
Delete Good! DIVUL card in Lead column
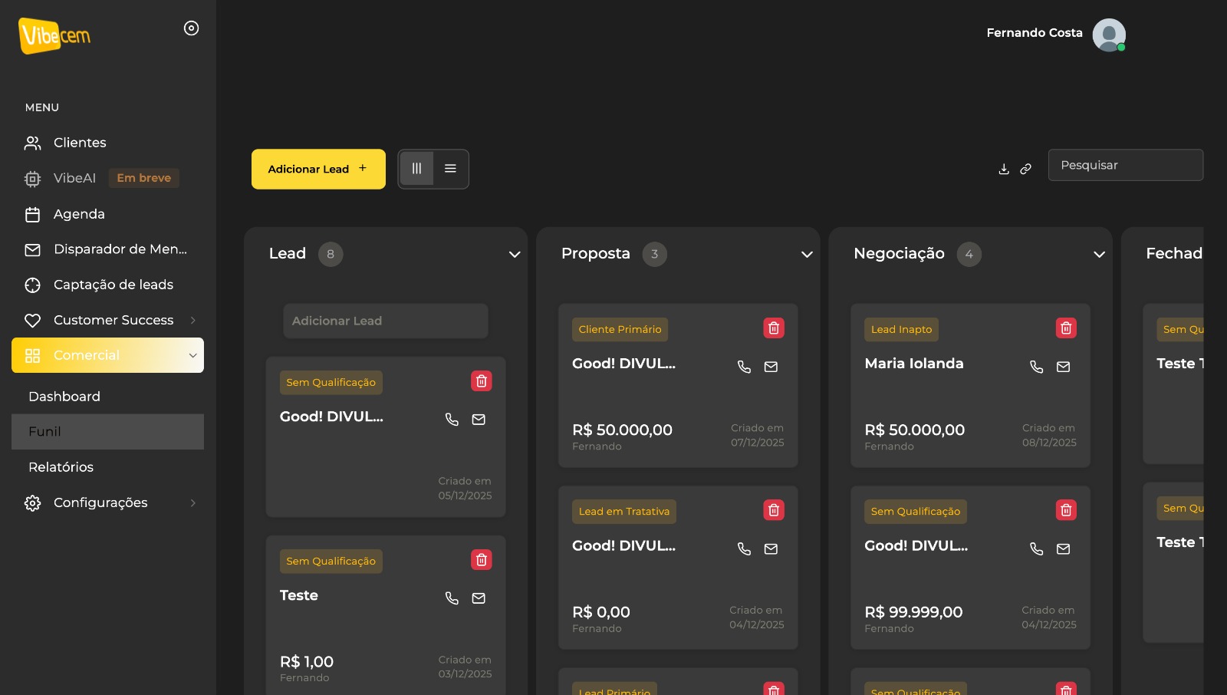[x=482, y=381]
